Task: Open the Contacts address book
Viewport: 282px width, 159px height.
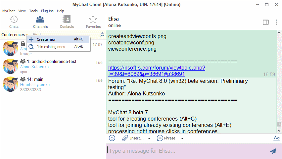Action: coord(67,22)
